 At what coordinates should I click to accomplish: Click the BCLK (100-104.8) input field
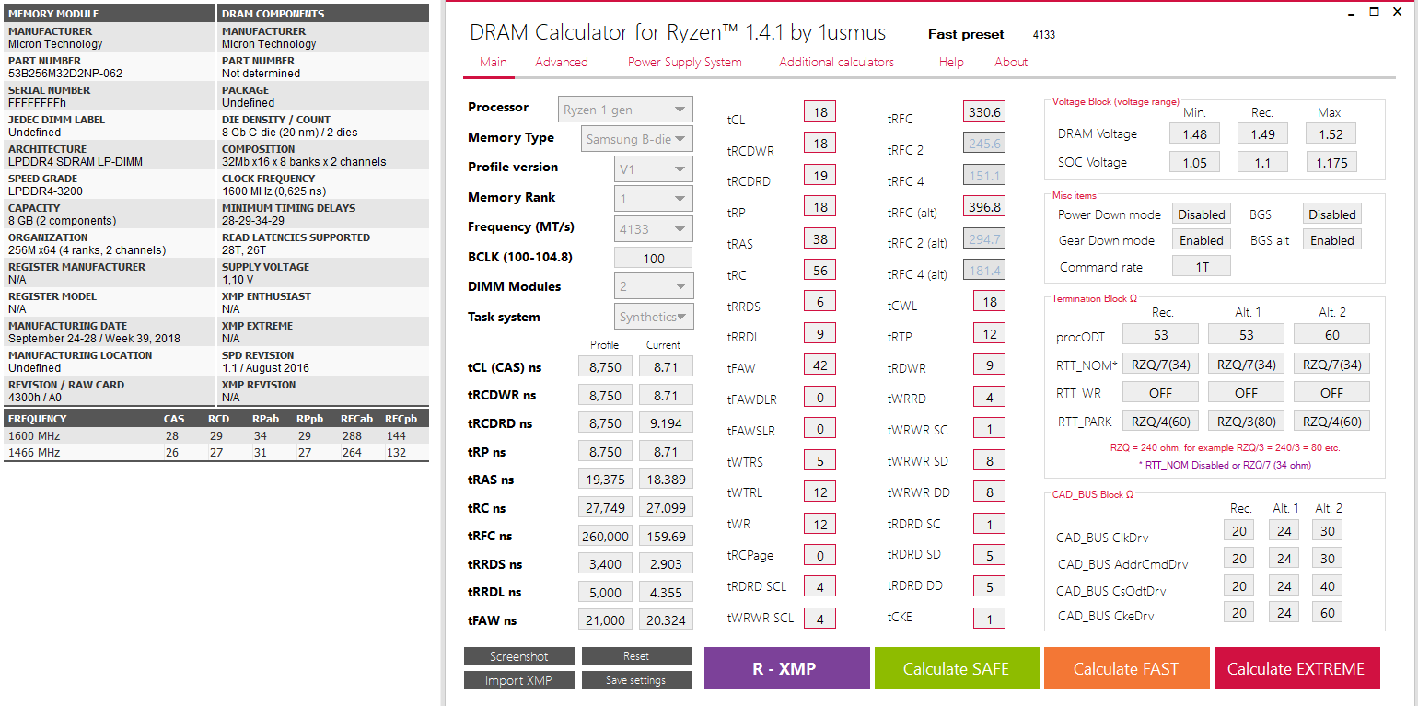coord(654,258)
